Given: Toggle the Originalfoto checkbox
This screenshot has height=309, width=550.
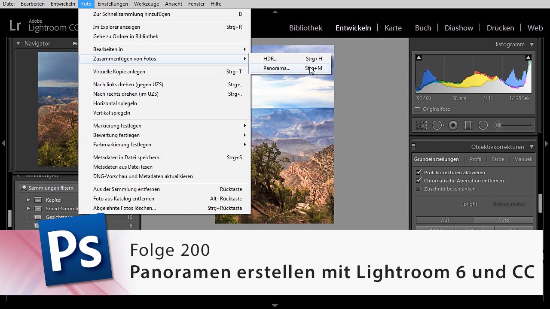Looking at the screenshot, I should (x=417, y=109).
